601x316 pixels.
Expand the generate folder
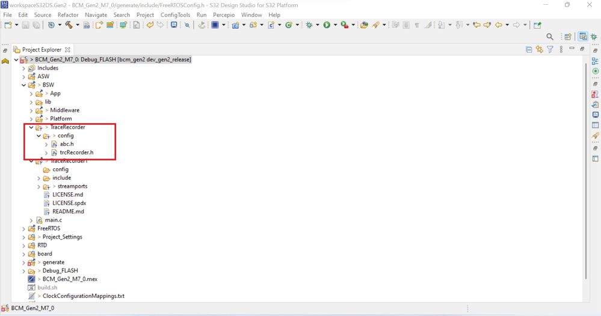(24, 263)
